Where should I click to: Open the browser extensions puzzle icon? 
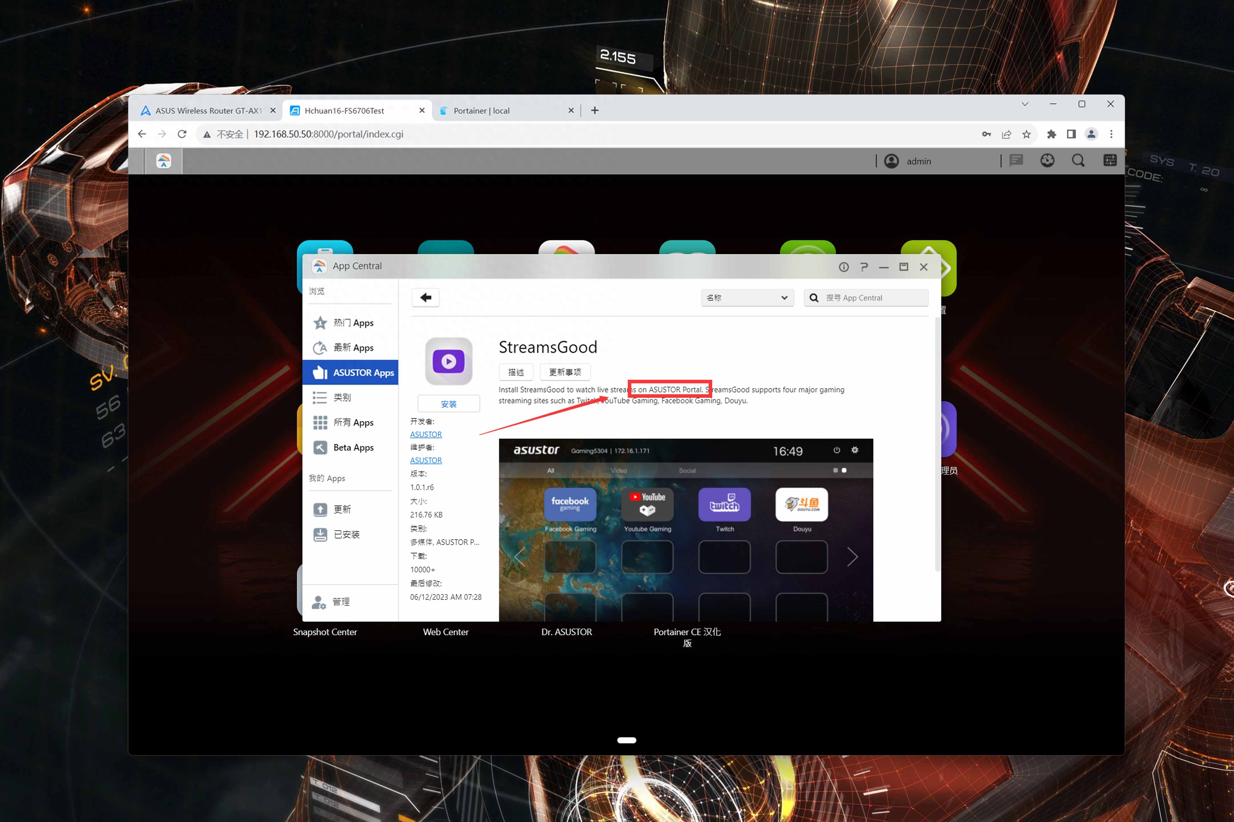pyautogui.click(x=1051, y=134)
